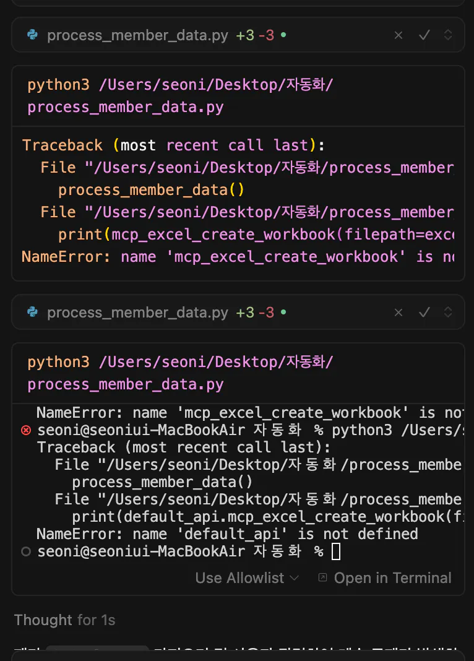Click the terminal cursor at the prompt

(336, 551)
